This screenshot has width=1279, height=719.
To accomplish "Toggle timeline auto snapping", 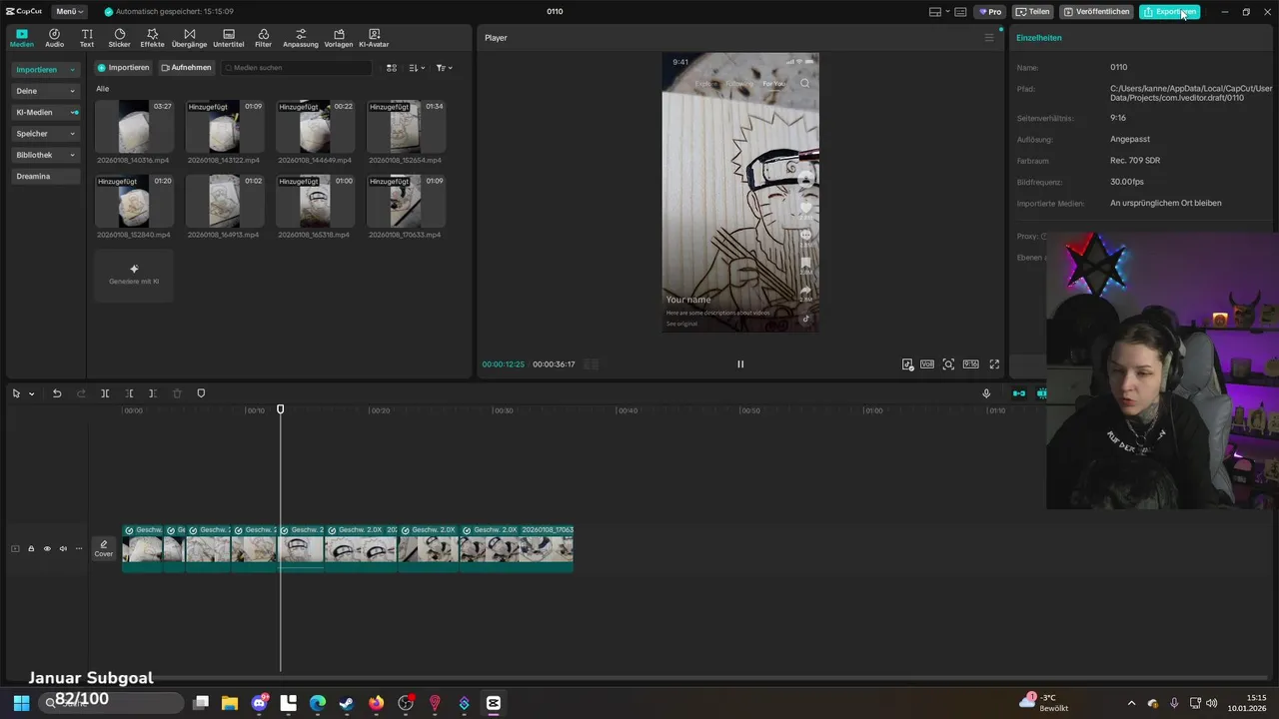I will 1041,393.
